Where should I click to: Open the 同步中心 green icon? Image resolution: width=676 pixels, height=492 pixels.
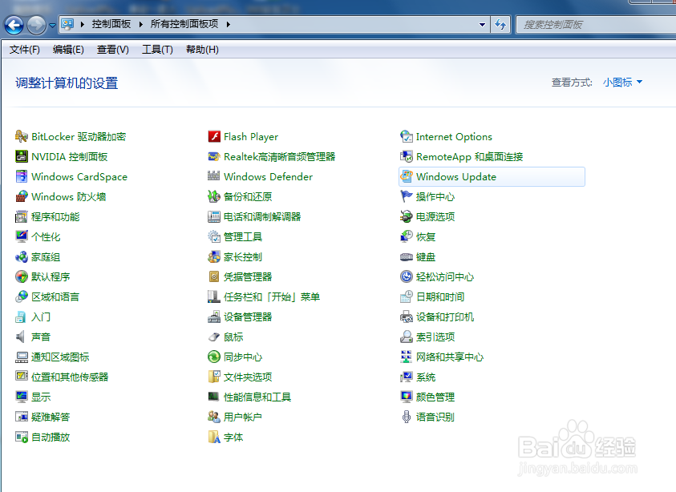(214, 357)
